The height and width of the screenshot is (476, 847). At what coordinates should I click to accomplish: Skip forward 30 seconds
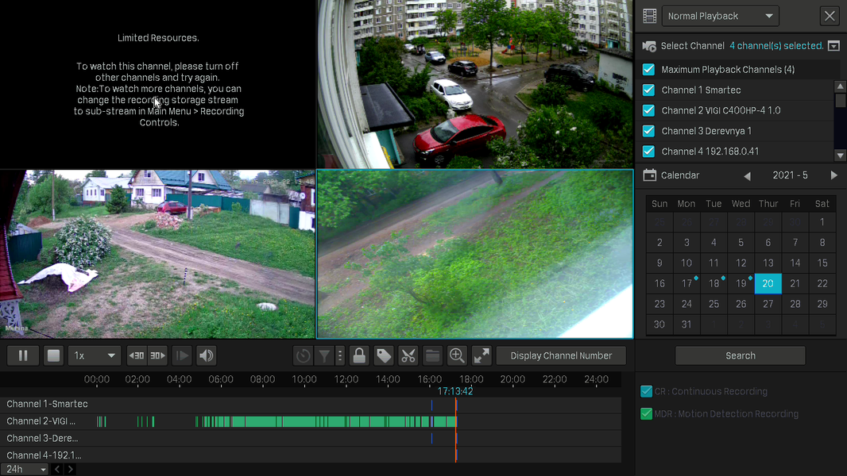click(x=157, y=355)
